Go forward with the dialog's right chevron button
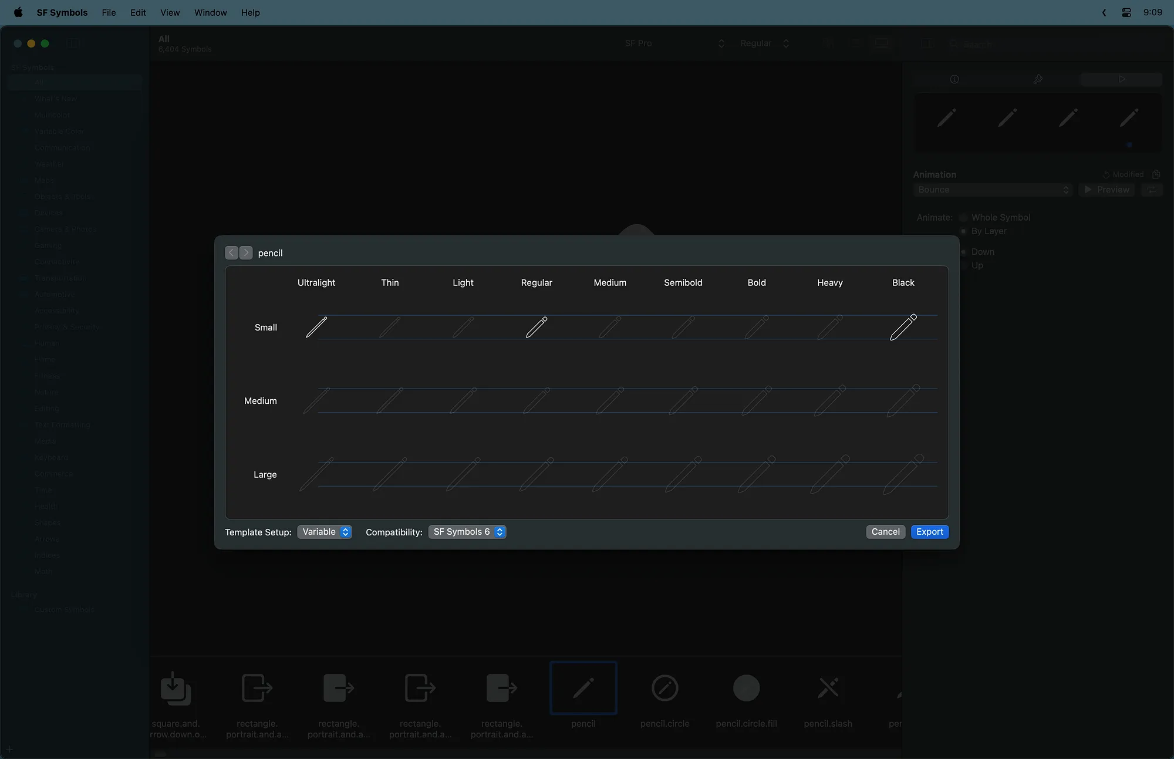 (246, 253)
